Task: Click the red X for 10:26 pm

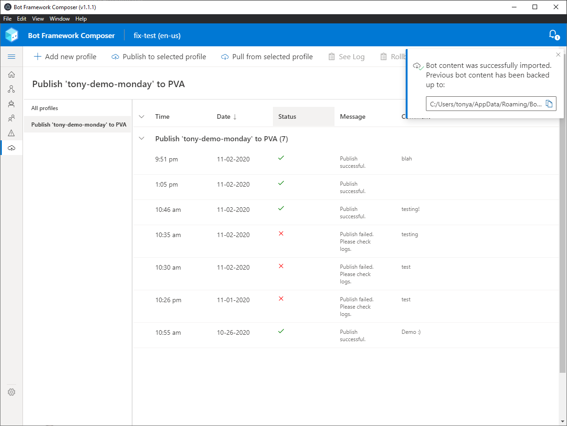Action: [281, 299]
